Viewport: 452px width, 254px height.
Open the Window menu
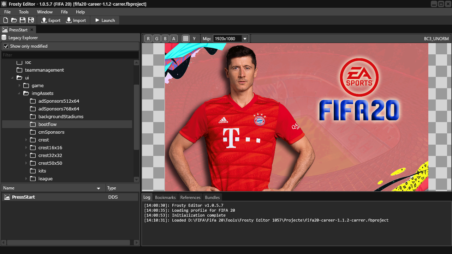pyautogui.click(x=45, y=12)
